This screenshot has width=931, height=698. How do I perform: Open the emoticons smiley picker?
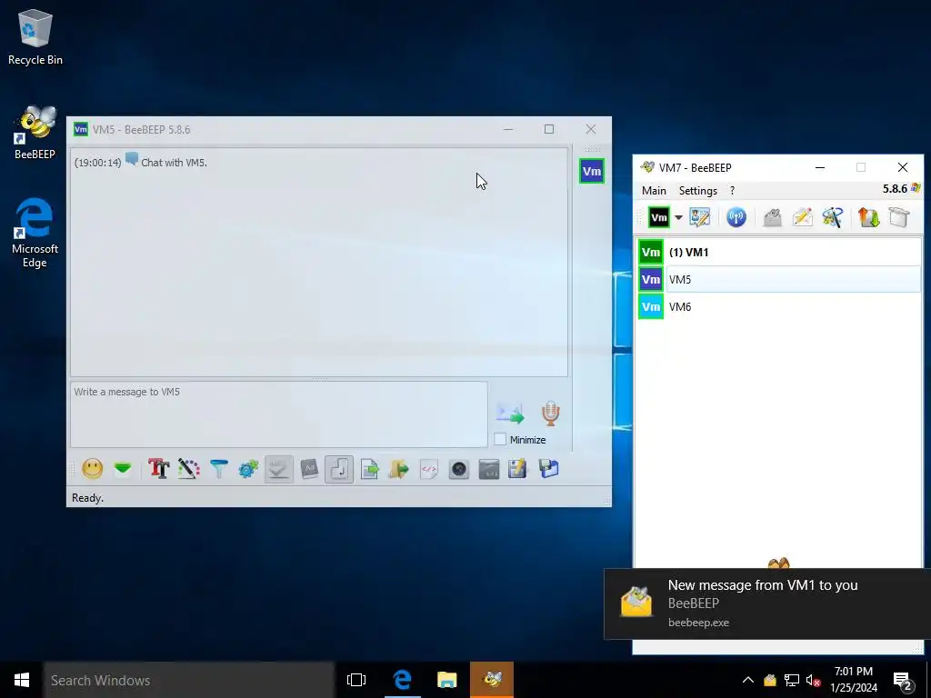coord(93,469)
